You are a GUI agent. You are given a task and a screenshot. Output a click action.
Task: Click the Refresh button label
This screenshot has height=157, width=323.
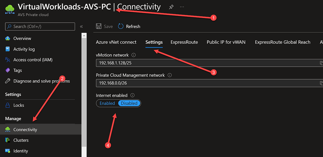pyautogui.click(x=133, y=27)
